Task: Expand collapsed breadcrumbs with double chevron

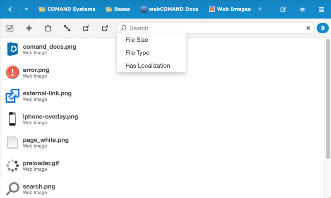Action: [260, 9]
